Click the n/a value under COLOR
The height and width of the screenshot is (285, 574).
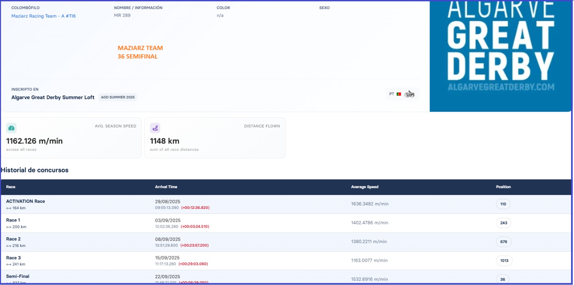220,15
